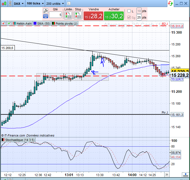The image size is (190, 180).
Task: Click the 12:12 time axis label
Action: tap(8, 175)
